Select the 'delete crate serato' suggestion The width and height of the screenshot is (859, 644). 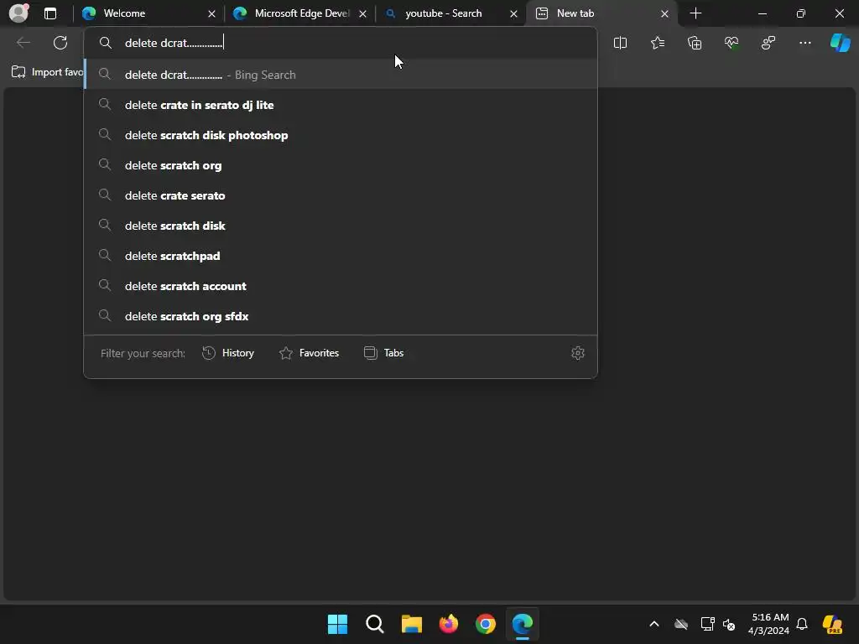tap(341, 195)
